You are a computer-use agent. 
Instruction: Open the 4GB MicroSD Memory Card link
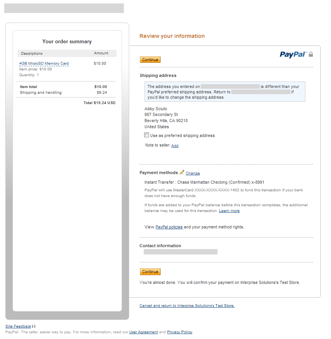click(44, 64)
